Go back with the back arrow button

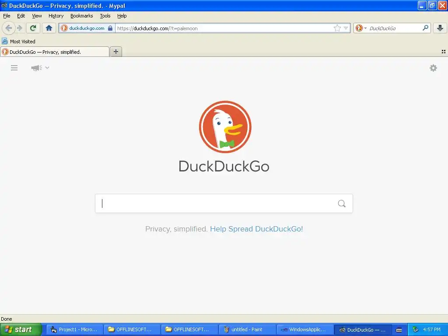(x=9, y=28)
